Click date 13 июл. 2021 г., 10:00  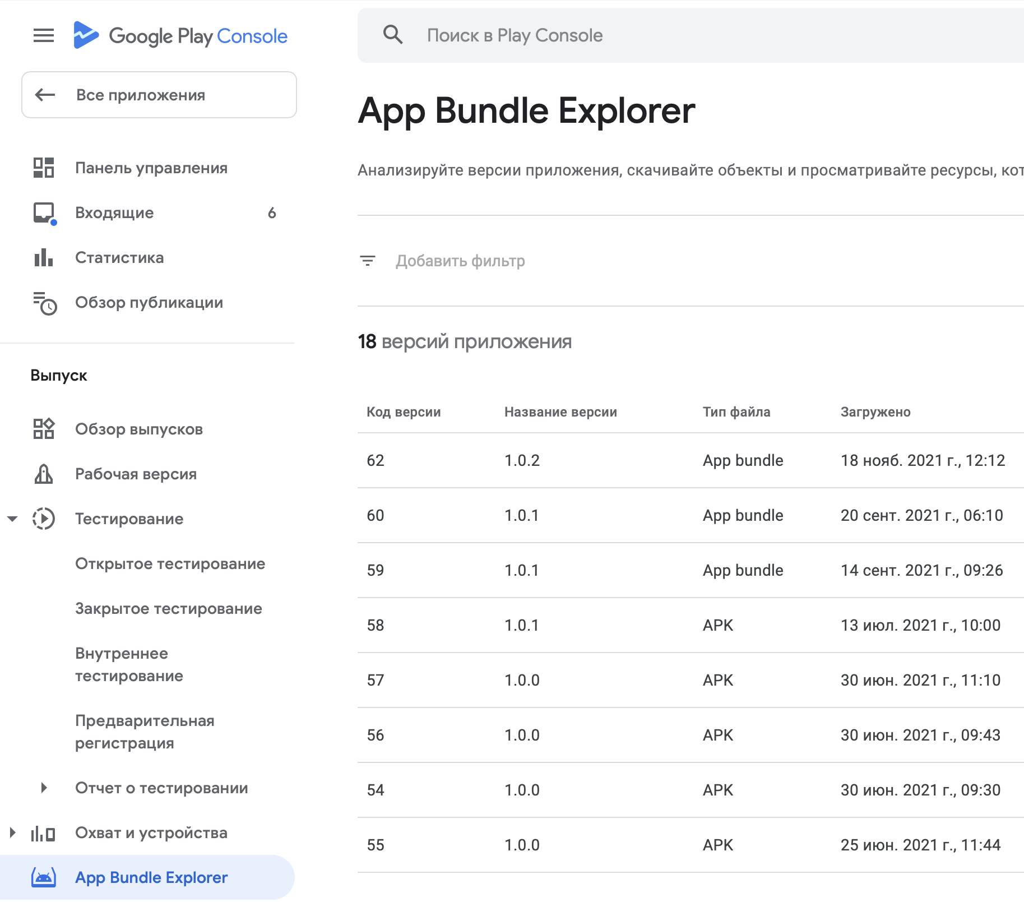920,625
